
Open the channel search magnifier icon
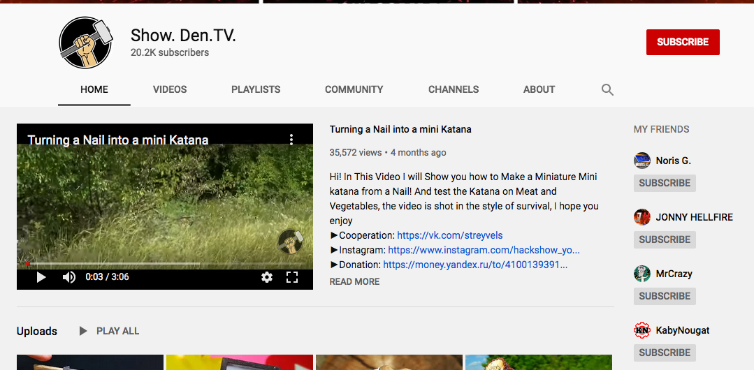coord(607,90)
